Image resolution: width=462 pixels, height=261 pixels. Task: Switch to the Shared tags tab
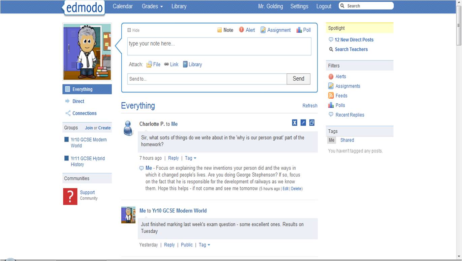pos(347,140)
